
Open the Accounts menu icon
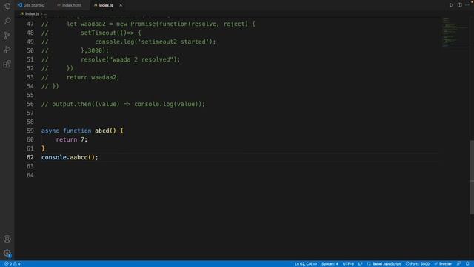pos(7,239)
